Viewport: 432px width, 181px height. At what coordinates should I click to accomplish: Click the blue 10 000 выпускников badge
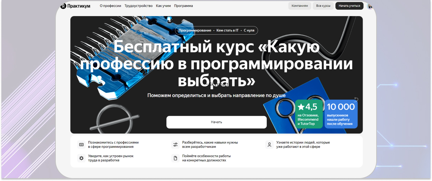[x=341, y=114]
